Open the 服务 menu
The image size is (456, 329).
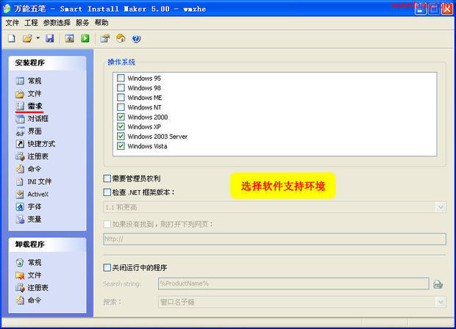click(82, 23)
